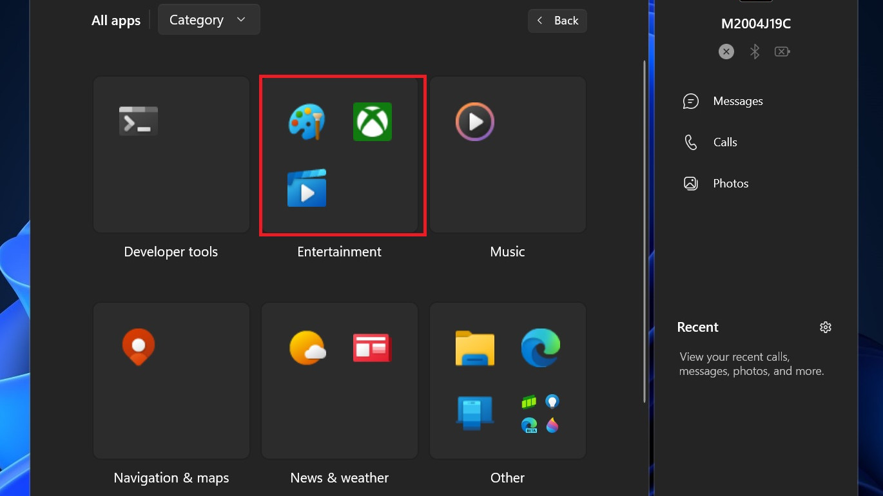This screenshot has height=496, width=883.
Task: Click the all apps vertical scrollbar
Action: point(645,232)
